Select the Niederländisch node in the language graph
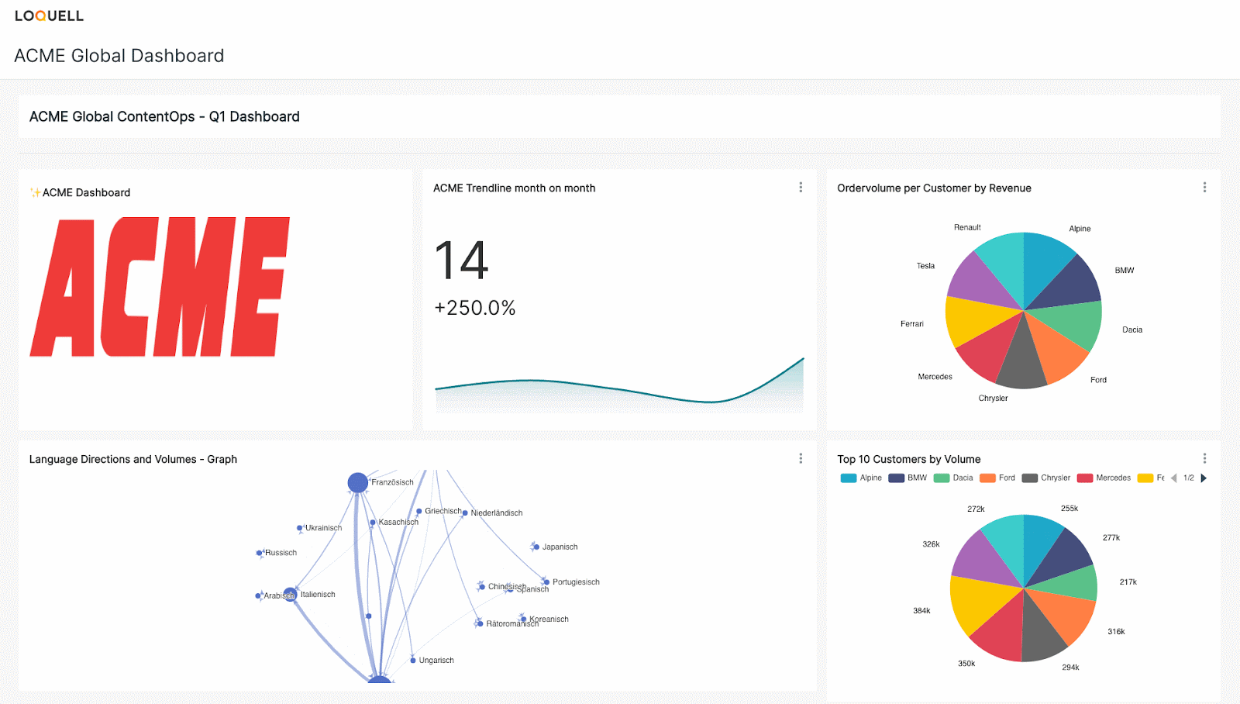The image size is (1240, 704). tap(465, 513)
